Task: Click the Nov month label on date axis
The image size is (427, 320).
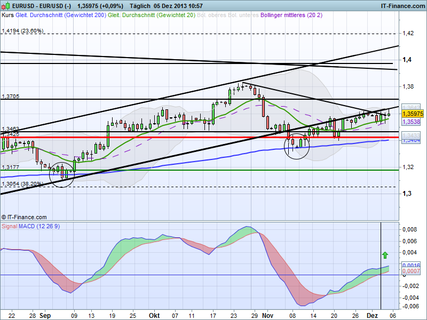Action: point(268,316)
